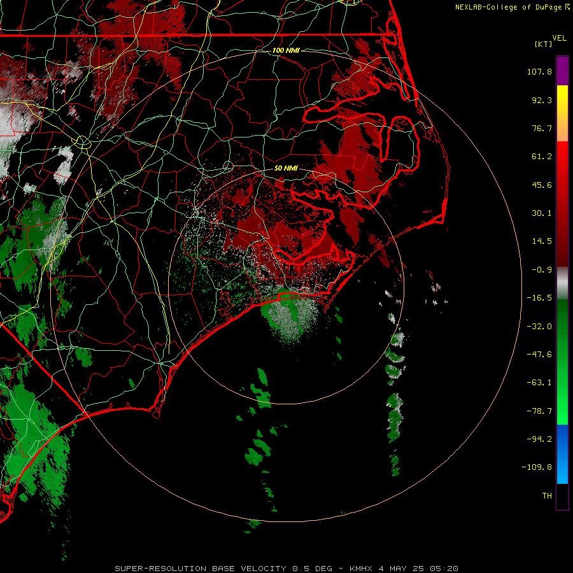This screenshot has width=573, height=573.
Task: Click the 50 NMI range ring label
Action: point(286,168)
